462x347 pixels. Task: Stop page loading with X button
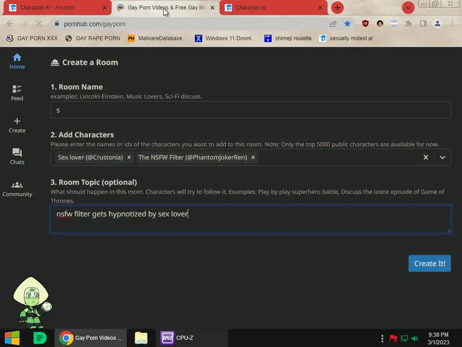point(39,23)
